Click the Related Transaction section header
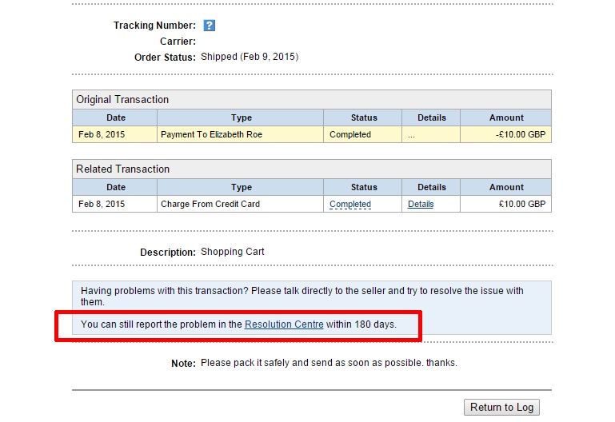 point(122,169)
